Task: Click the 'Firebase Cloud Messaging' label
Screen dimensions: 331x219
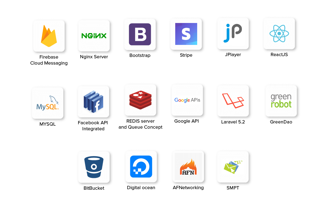Action: point(49,60)
